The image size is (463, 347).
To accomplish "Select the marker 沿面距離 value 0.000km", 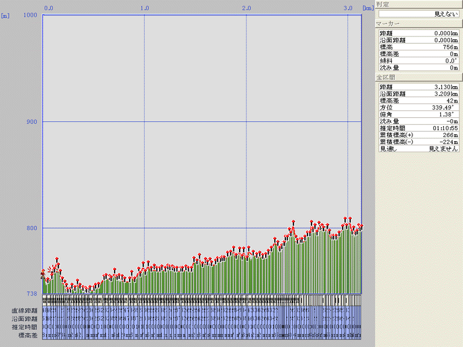I will [x=446, y=40].
